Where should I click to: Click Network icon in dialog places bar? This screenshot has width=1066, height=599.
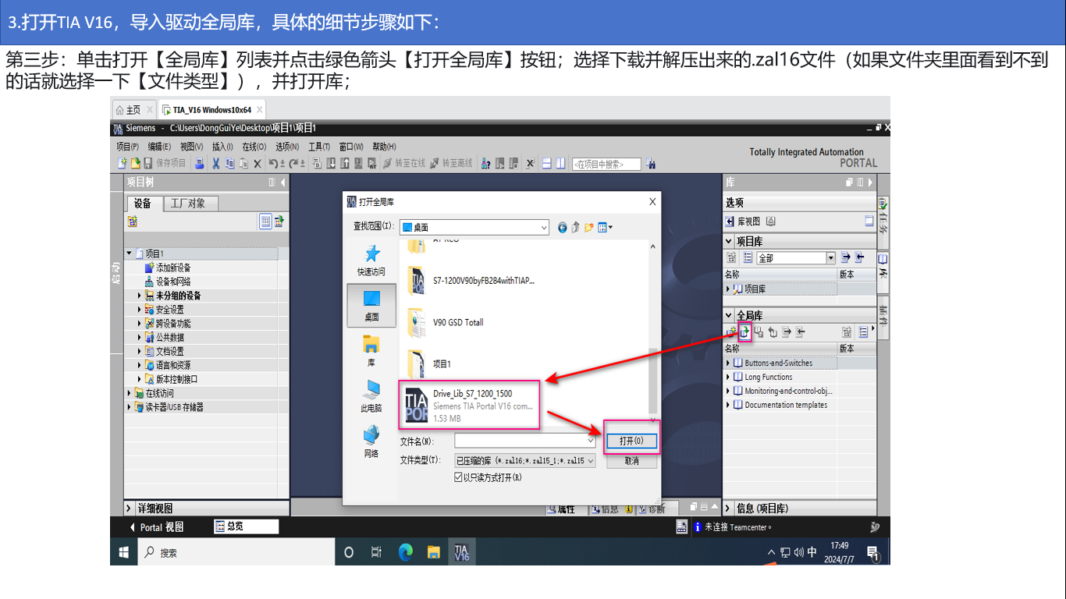[371, 441]
